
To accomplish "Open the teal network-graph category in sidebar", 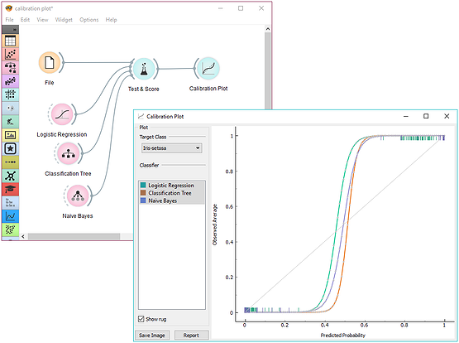I will click(x=11, y=176).
